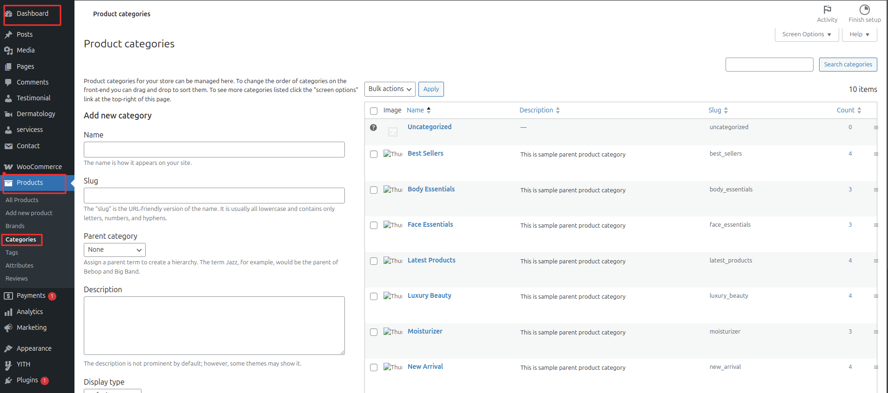Open the Face Essentials category link
Viewport: 888px width, 393px height.
tap(430, 224)
